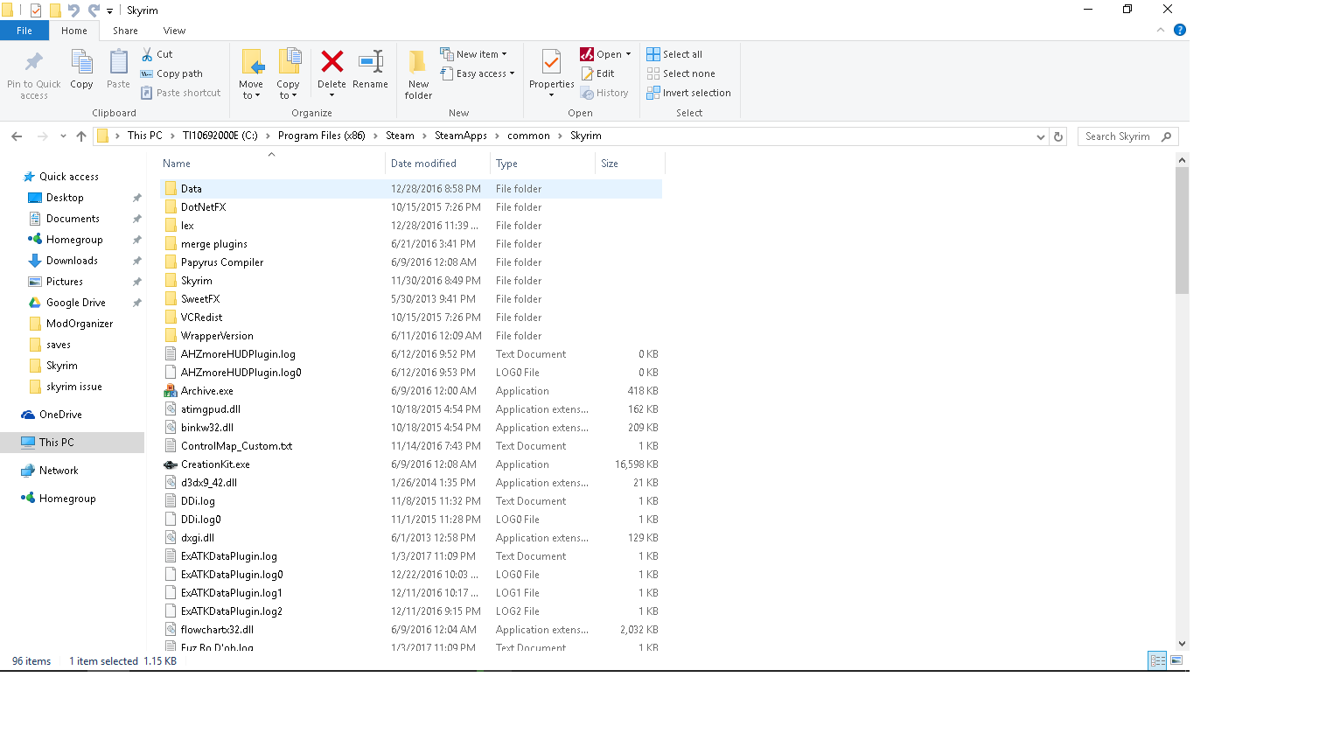Select the Data folder
The width and height of the screenshot is (1340, 754).
411,189
